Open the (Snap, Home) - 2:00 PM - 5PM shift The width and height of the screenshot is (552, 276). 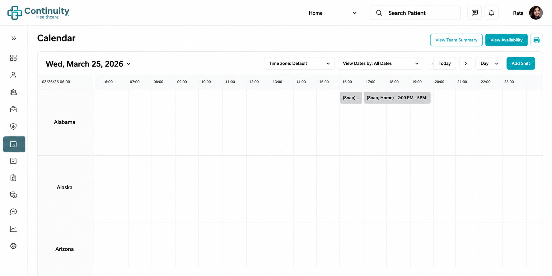pyautogui.click(x=397, y=98)
